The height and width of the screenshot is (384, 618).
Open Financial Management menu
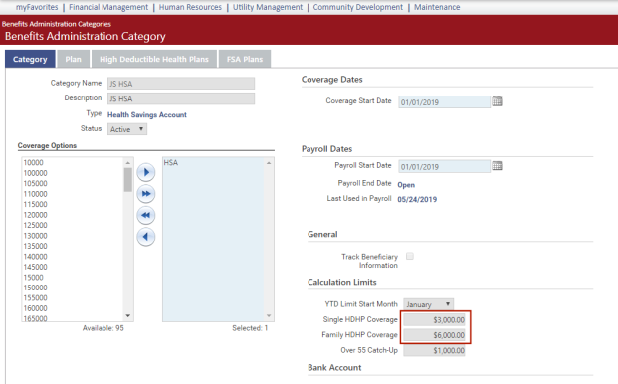(x=108, y=7)
